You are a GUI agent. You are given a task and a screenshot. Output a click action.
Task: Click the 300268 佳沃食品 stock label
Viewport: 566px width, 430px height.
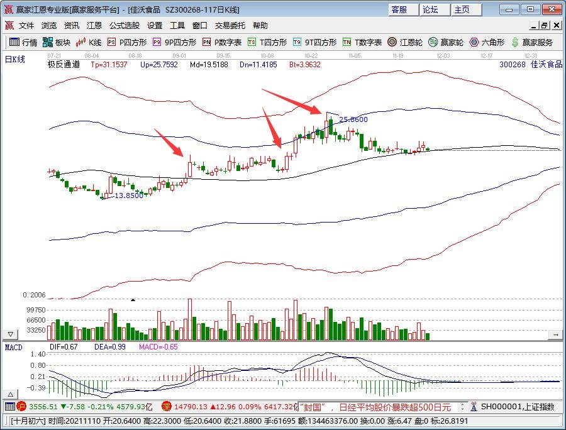(x=531, y=65)
